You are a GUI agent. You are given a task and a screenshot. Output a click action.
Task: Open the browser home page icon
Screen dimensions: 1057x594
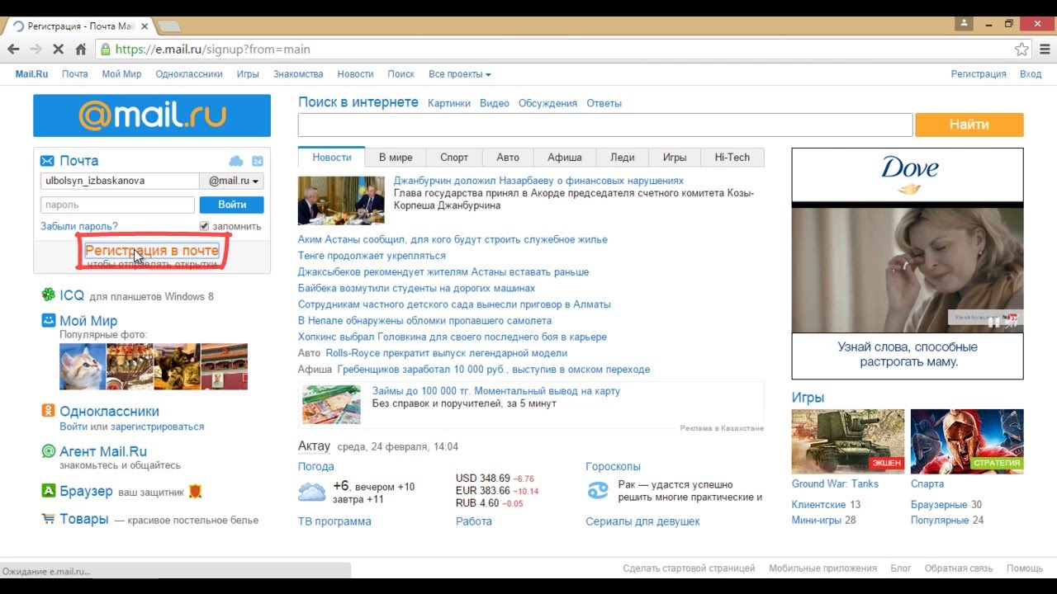(x=81, y=49)
